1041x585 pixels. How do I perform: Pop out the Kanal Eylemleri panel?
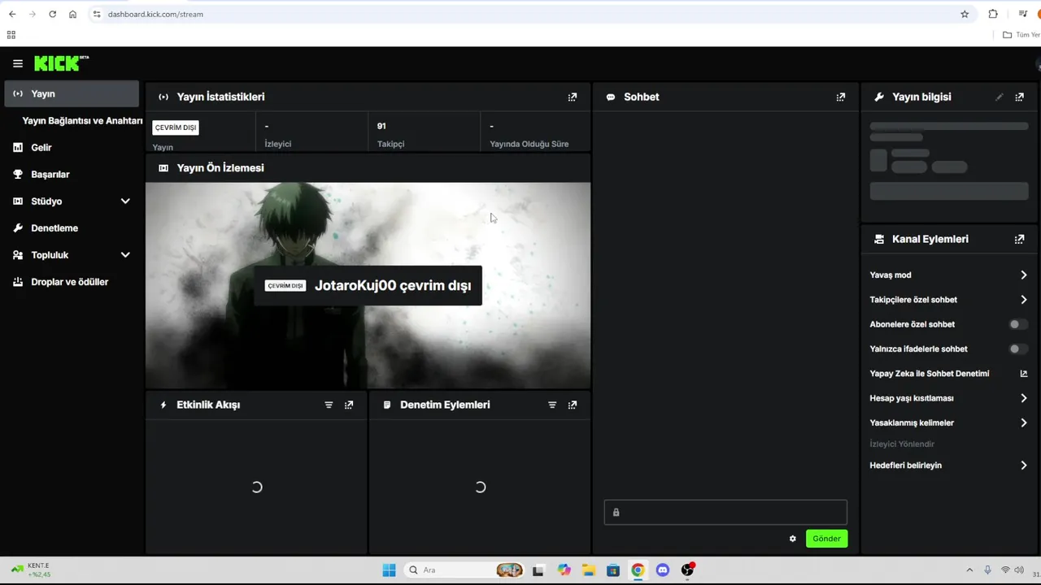point(1020,239)
